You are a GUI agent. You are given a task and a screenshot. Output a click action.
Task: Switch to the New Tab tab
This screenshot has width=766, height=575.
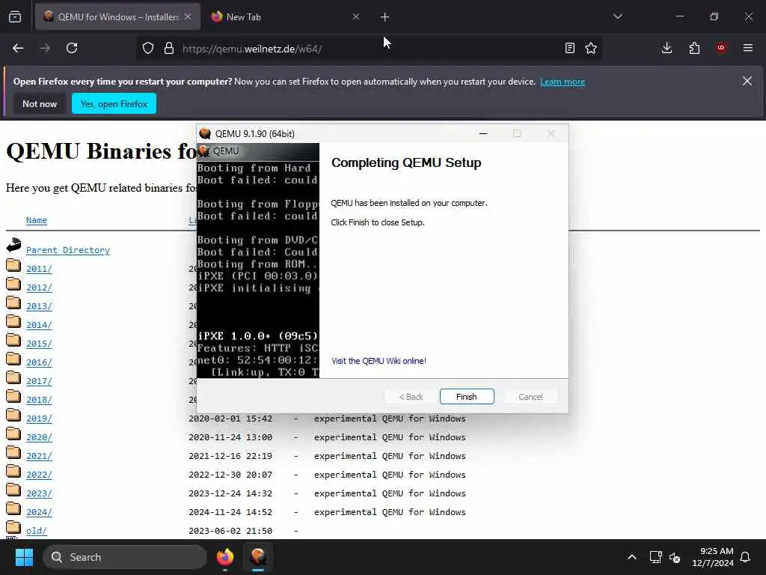tap(285, 16)
